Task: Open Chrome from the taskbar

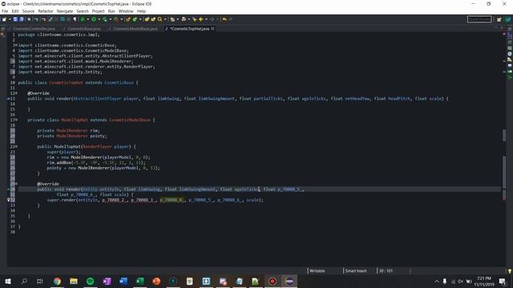Action: pos(57,281)
